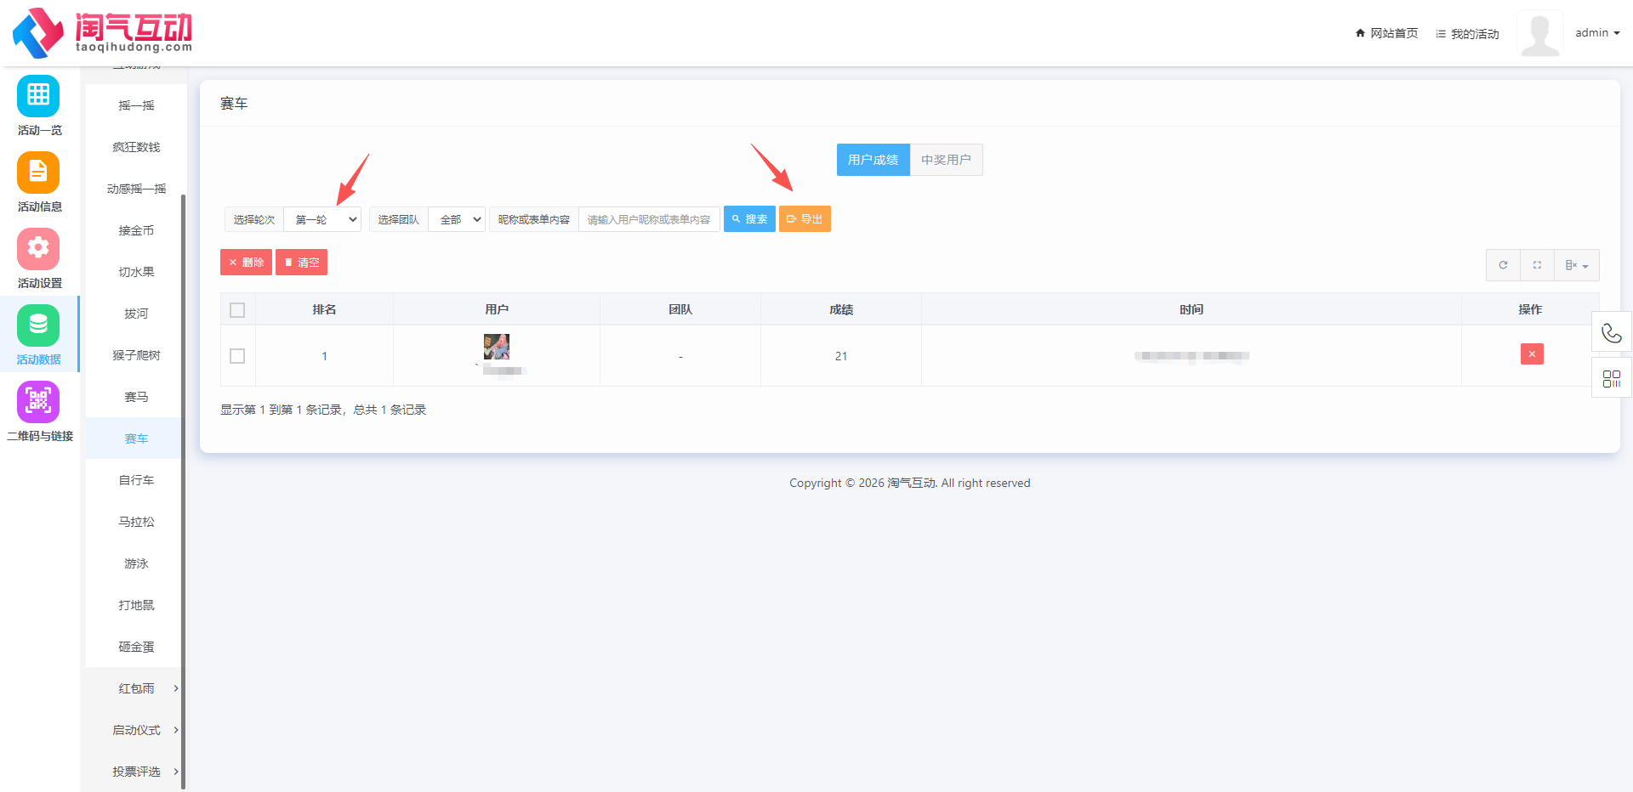Open the 活动设置 gear icon
This screenshot has width=1633, height=792.
point(38,249)
